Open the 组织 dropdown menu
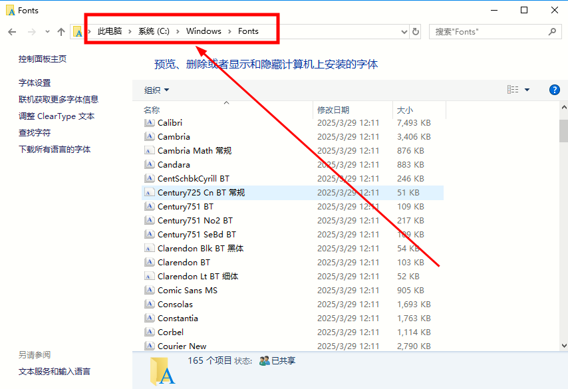This screenshot has width=568, height=389. click(157, 90)
